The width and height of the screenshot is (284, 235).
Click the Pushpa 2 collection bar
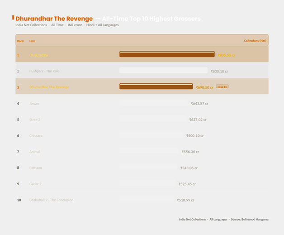pyautogui.click(x=163, y=70)
